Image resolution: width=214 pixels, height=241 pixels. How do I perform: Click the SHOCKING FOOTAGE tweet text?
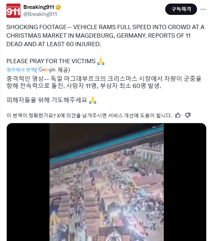coord(105,35)
